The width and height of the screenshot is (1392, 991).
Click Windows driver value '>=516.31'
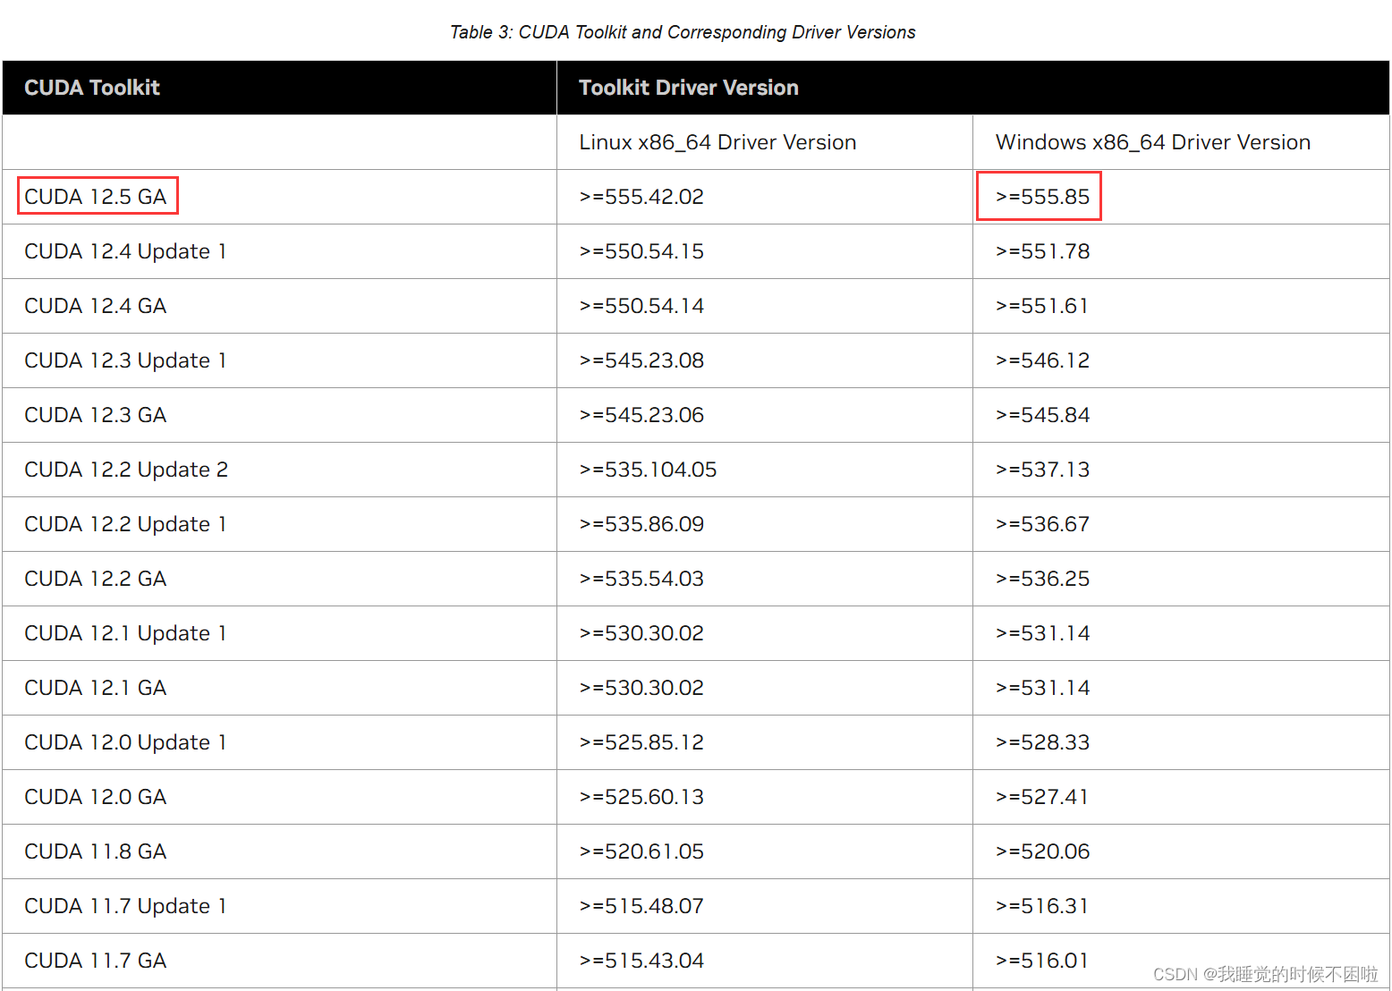tap(1042, 906)
